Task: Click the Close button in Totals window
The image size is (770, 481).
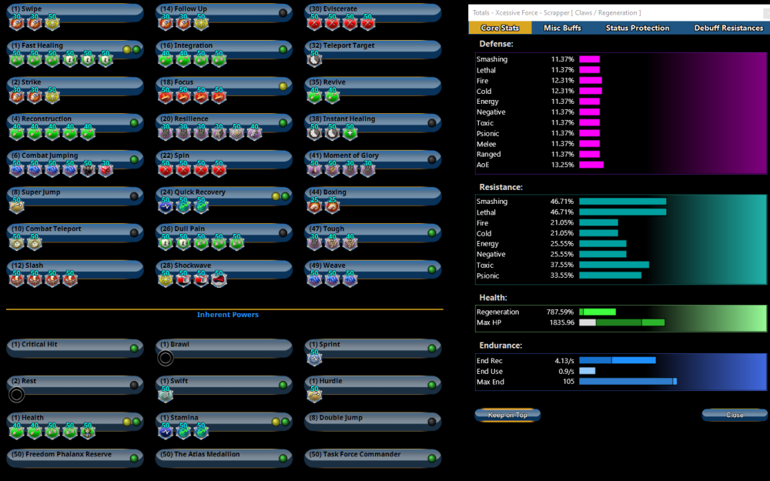Action: pos(735,415)
